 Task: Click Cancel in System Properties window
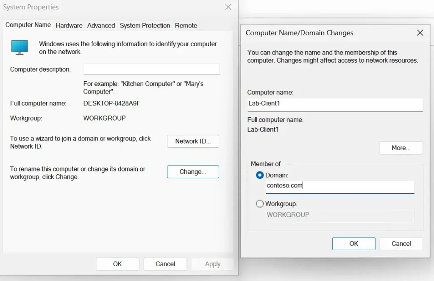click(165, 264)
